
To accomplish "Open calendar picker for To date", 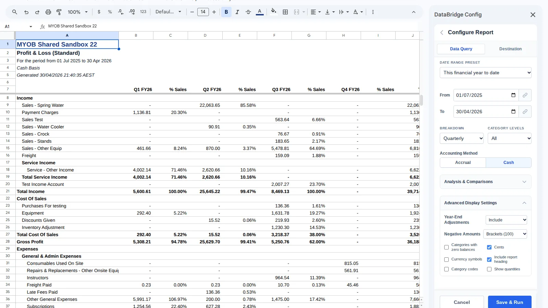I will pos(513,112).
